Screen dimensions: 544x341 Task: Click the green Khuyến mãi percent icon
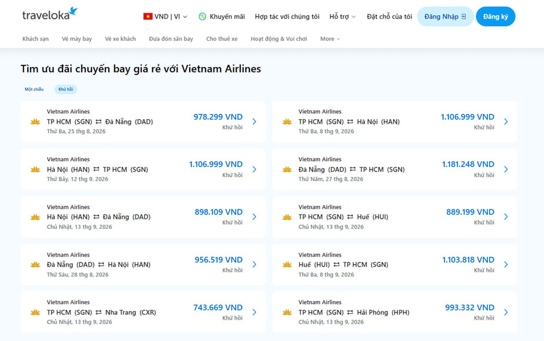coord(203,16)
